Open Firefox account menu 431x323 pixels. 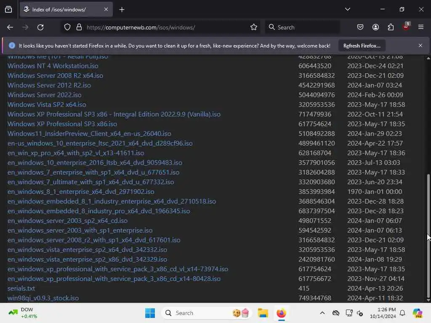376,27
